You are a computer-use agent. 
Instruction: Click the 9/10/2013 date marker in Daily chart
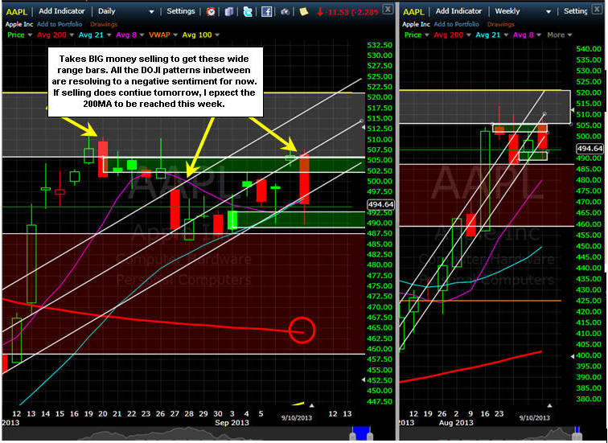tap(297, 418)
